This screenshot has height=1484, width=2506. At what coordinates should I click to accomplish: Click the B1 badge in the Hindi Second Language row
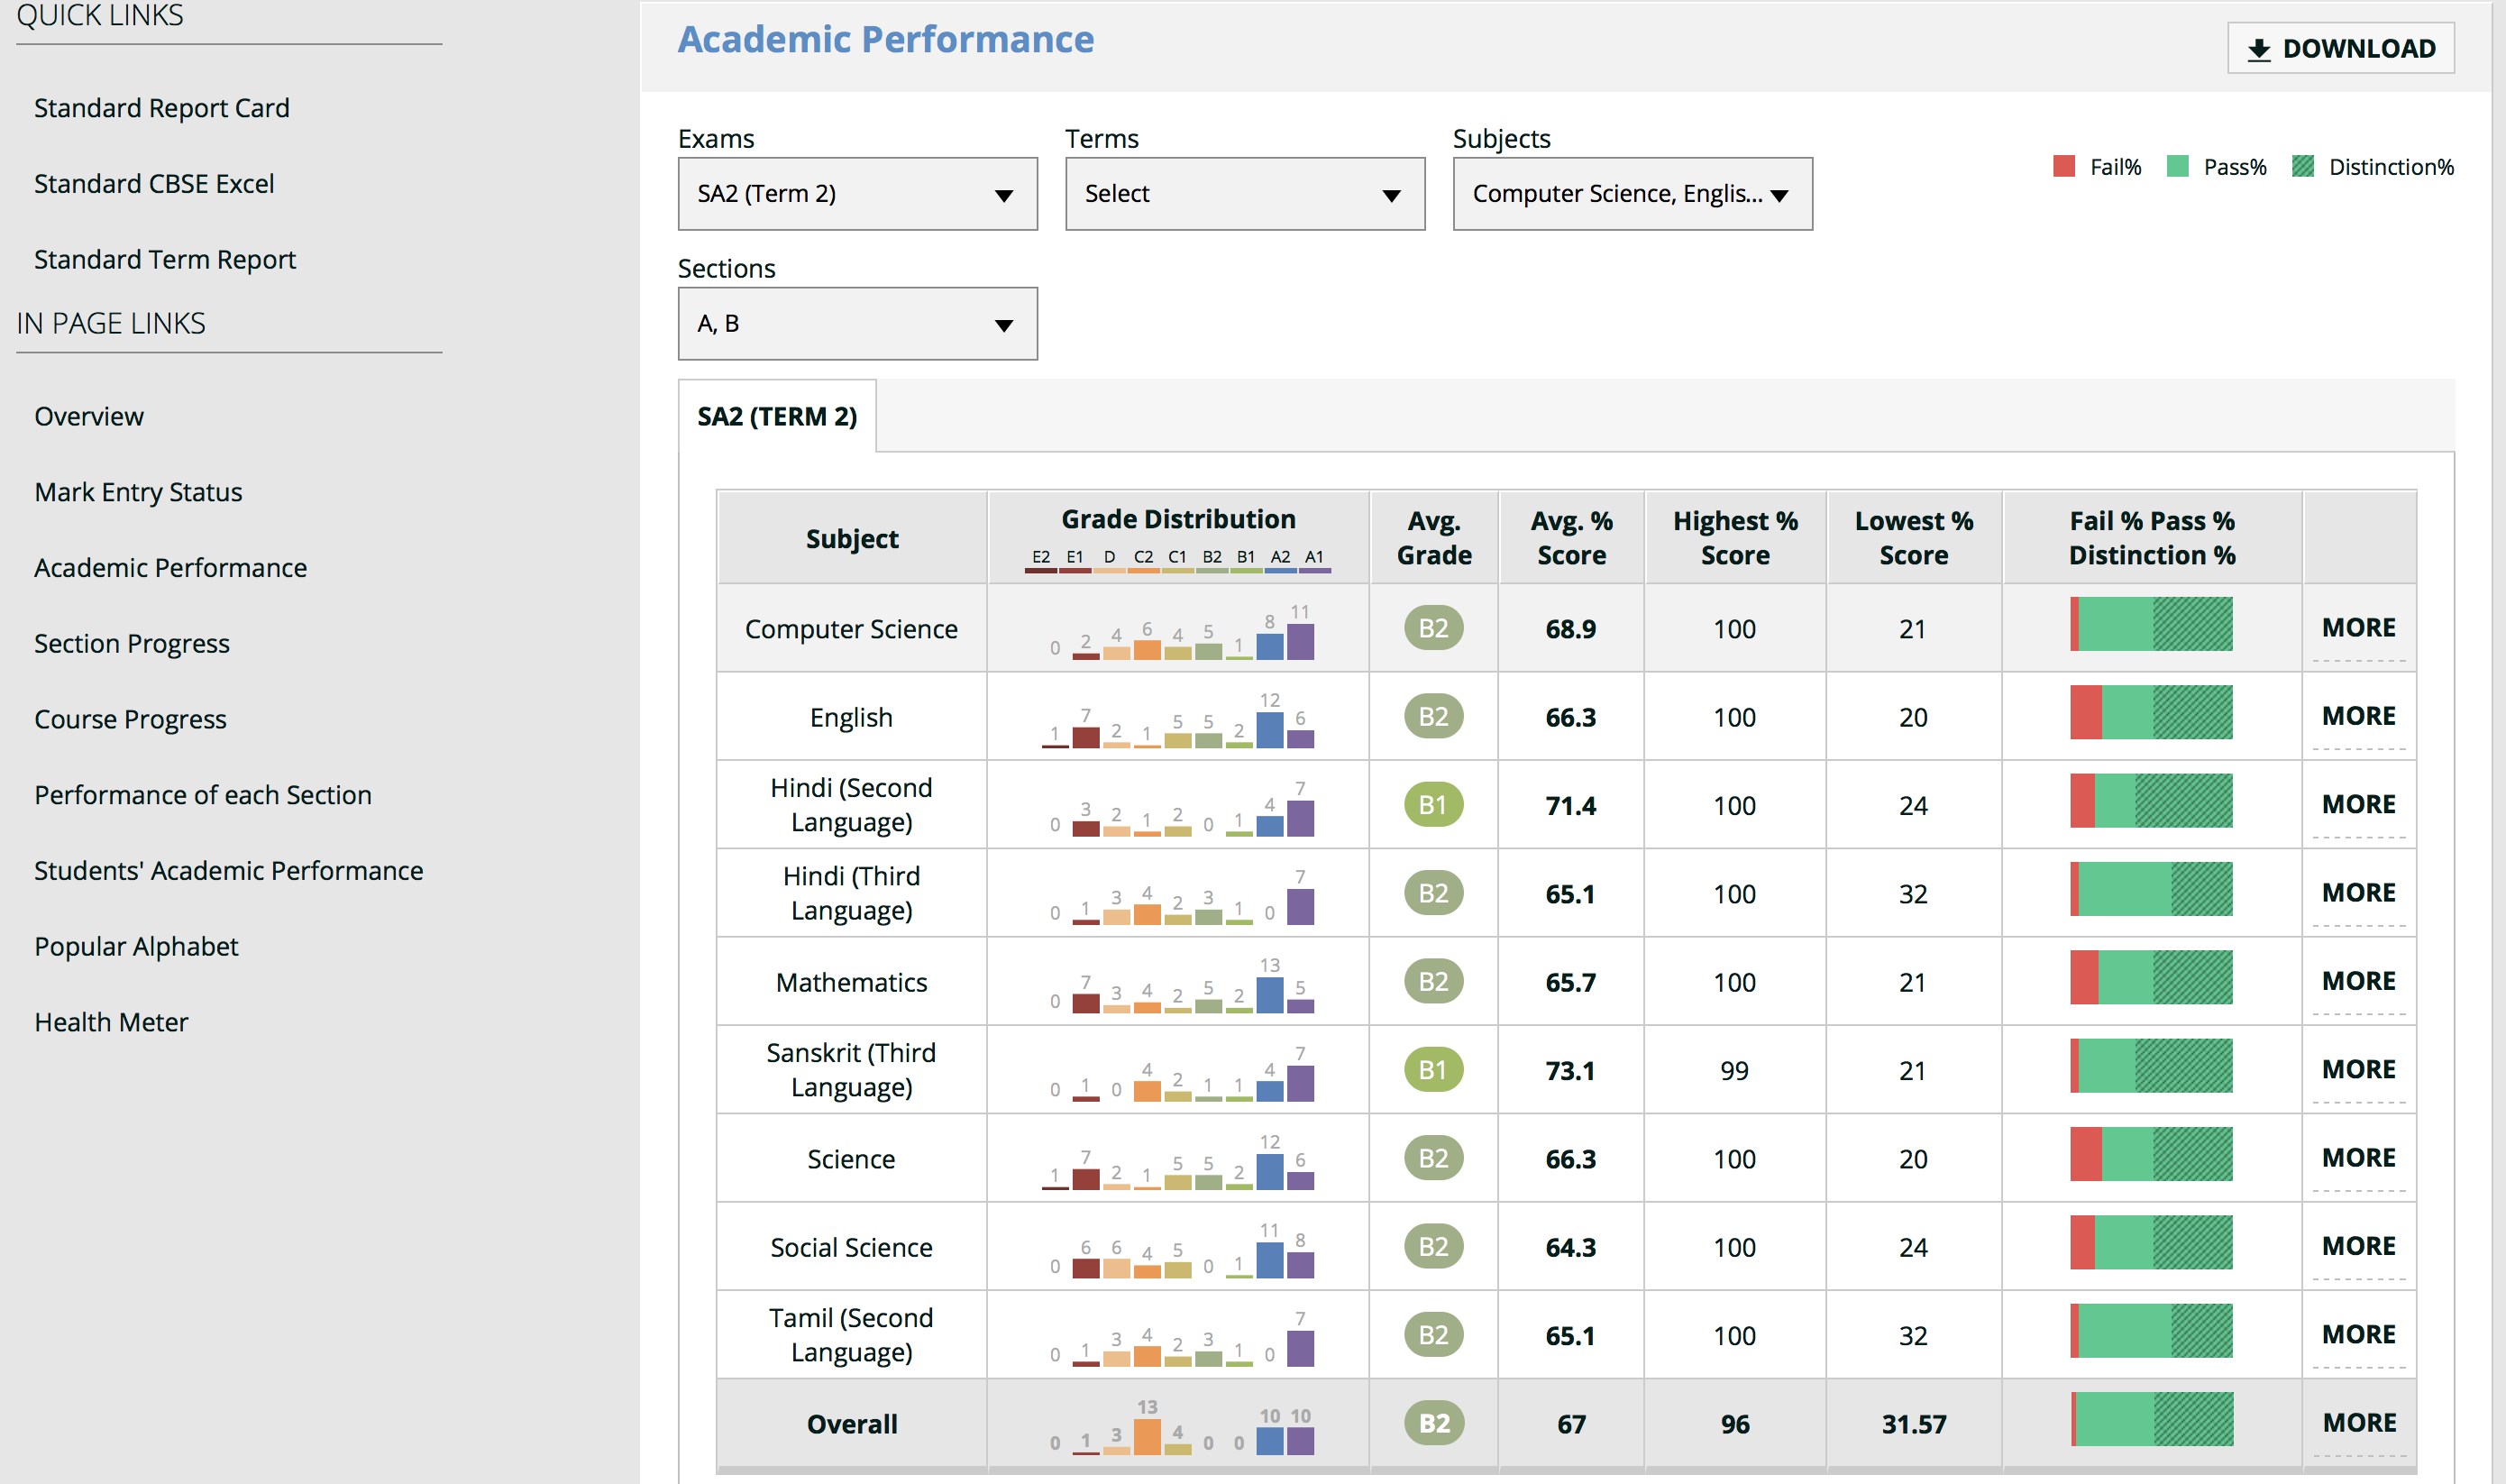point(1432,805)
